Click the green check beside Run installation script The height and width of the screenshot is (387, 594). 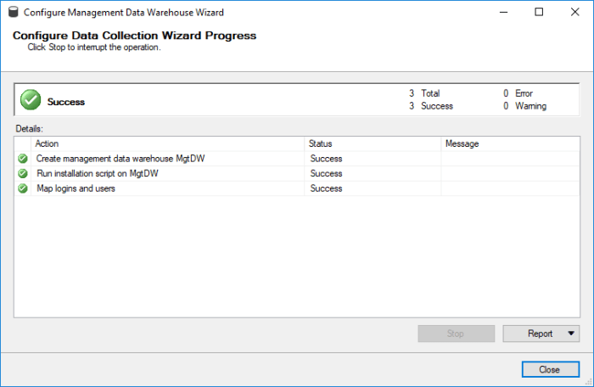23,173
